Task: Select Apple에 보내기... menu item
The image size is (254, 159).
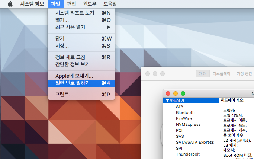Action: click(x=81, y=76)
